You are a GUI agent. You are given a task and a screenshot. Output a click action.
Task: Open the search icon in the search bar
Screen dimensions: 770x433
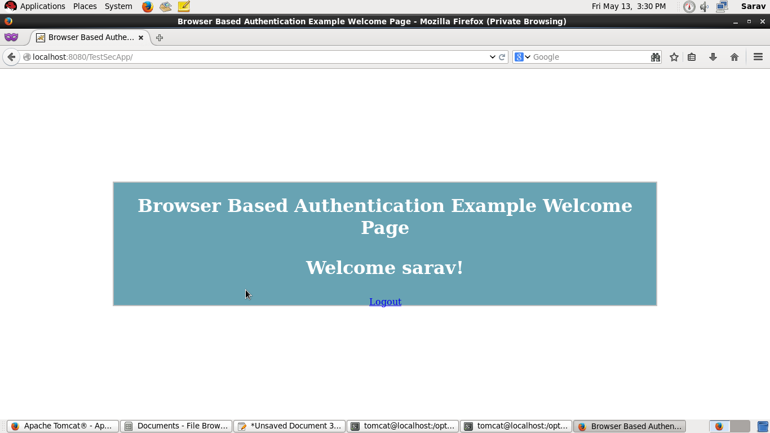tap(655, 56)
